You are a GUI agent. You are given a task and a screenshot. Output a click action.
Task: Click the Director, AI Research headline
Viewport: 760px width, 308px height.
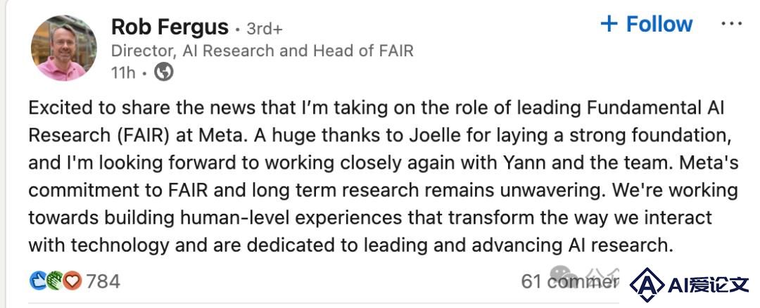coord(262,51)
